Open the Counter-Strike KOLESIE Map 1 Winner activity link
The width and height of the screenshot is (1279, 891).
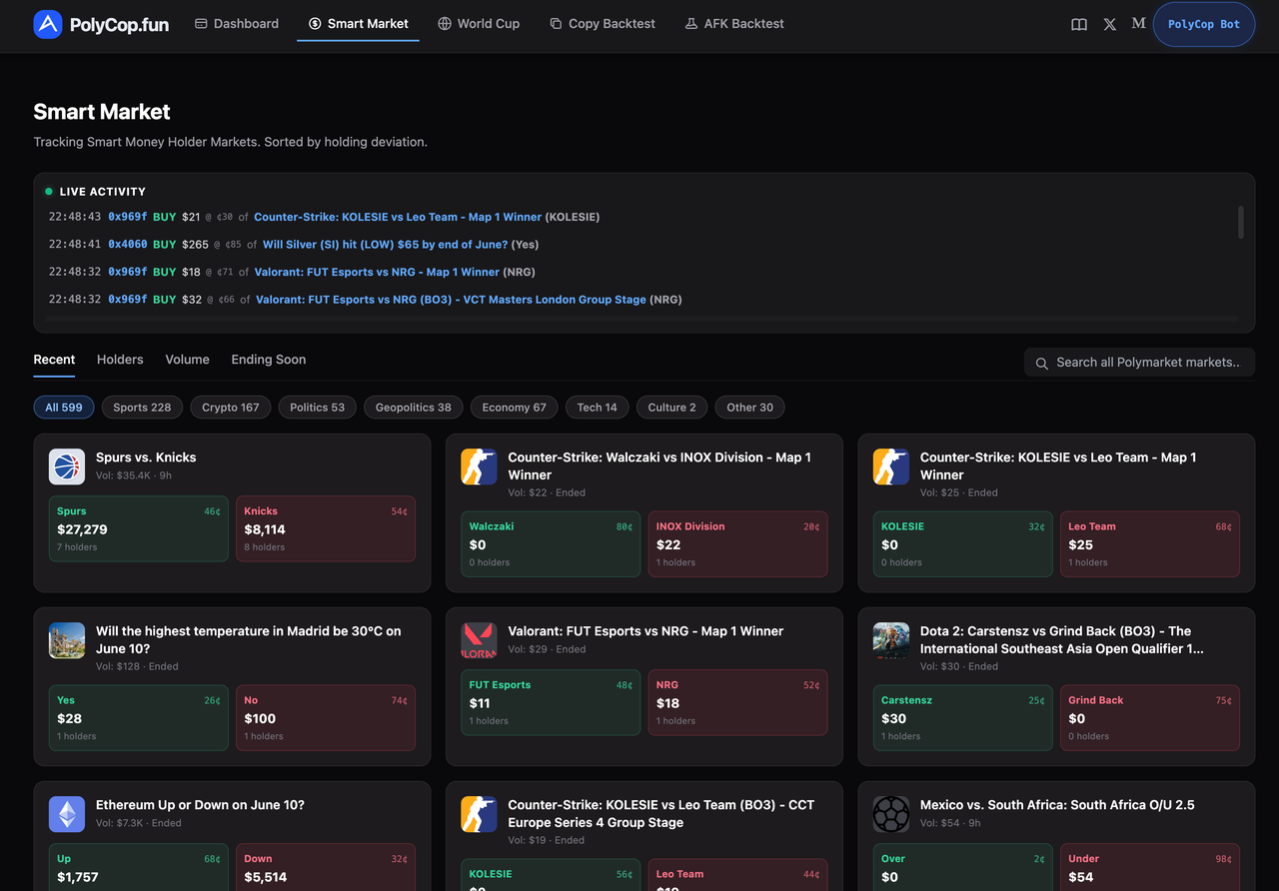pyautogui.click(x=398, y=217)
